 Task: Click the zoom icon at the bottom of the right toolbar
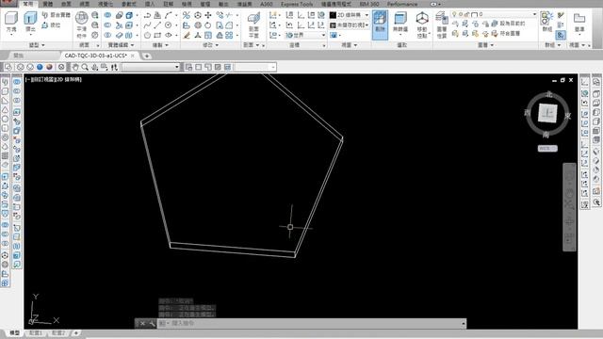coord(596,202)
